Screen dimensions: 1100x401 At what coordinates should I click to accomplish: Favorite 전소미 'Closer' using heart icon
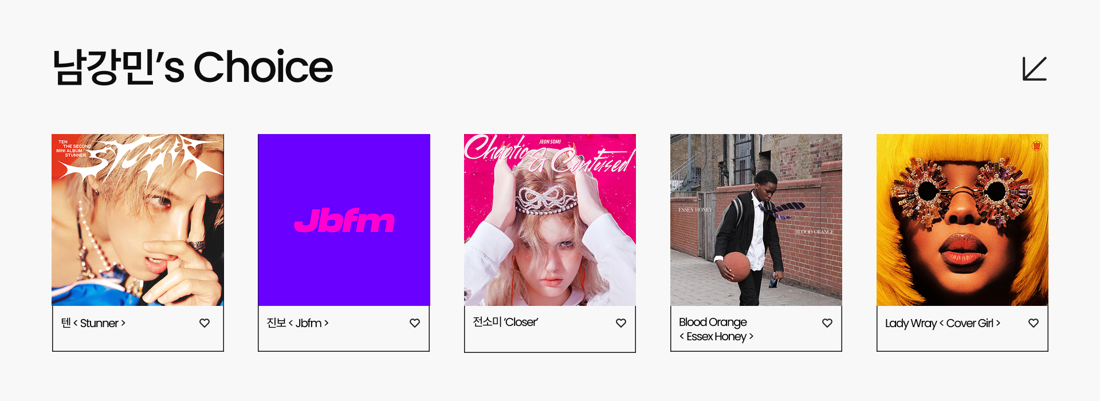(621, 323)
